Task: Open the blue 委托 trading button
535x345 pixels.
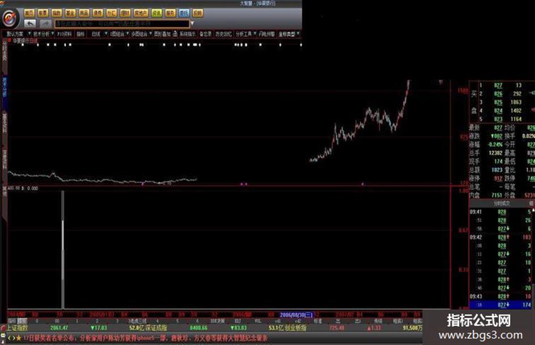Action: pyautogui.click(x=184, y=13)
